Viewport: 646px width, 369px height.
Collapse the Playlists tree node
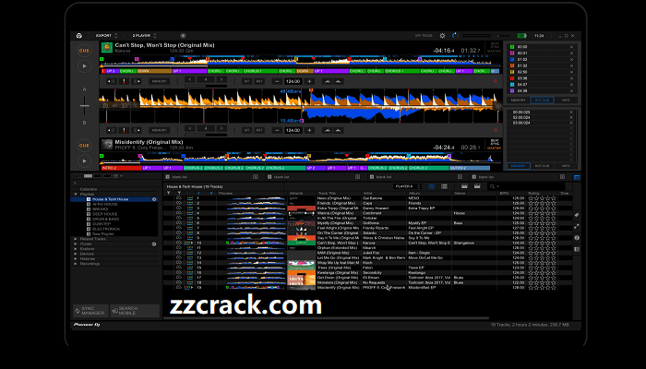[76, 194]
